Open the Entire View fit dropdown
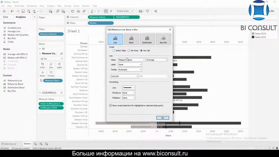Viewport: 279px width, 157px height. point(125,11)
